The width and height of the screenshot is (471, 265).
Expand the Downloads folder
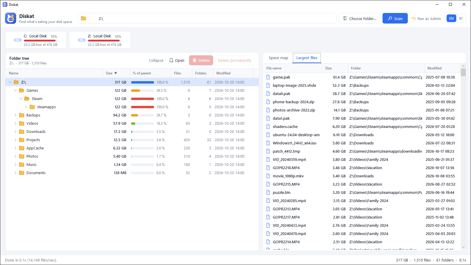pos(15,131)
